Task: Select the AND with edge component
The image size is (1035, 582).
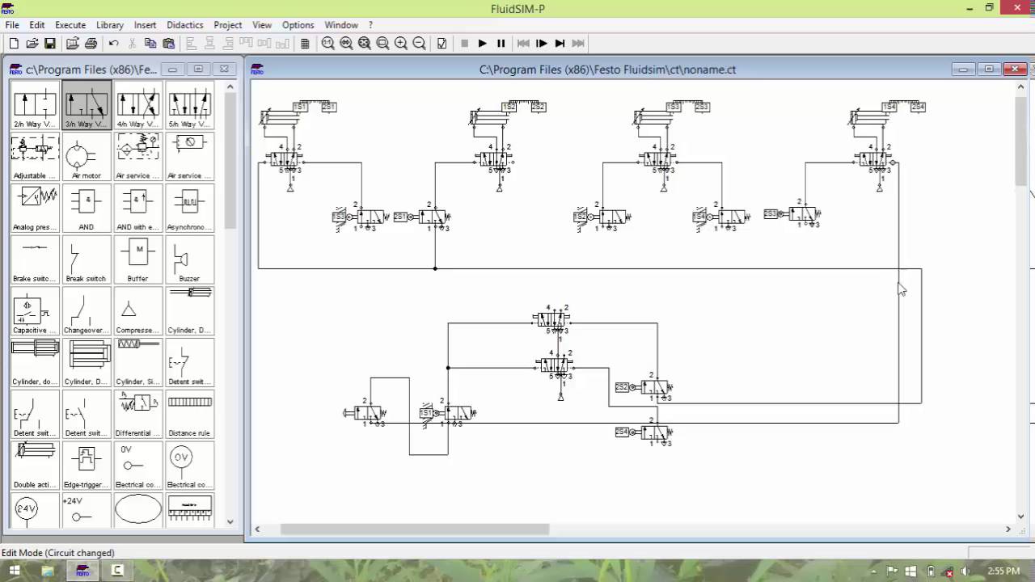Action: tap(138, 209)
